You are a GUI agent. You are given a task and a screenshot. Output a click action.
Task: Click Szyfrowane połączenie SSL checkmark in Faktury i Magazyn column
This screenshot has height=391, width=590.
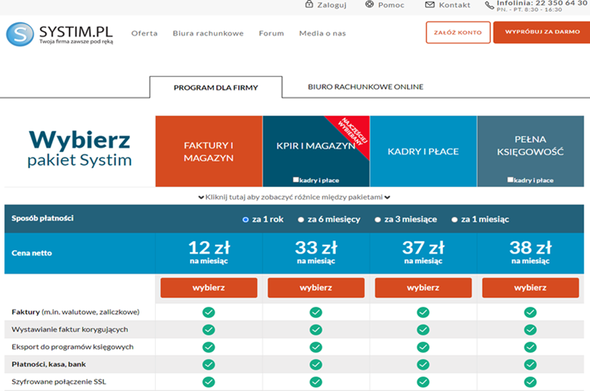209,382
